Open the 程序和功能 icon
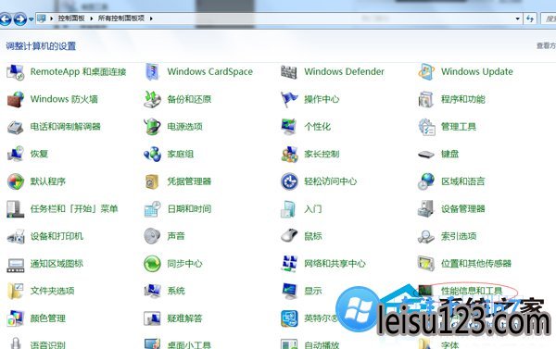This screenshot has width=556, height=349. (426, 99)
